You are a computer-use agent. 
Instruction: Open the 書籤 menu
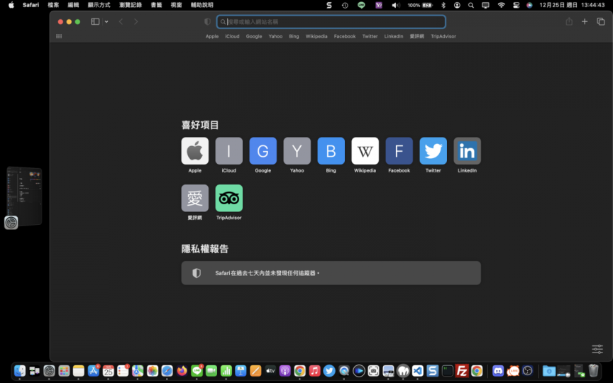coord(156,5)
